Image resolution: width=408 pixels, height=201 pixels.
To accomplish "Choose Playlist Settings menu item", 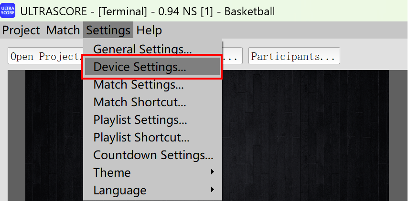I will coord(140,120).
